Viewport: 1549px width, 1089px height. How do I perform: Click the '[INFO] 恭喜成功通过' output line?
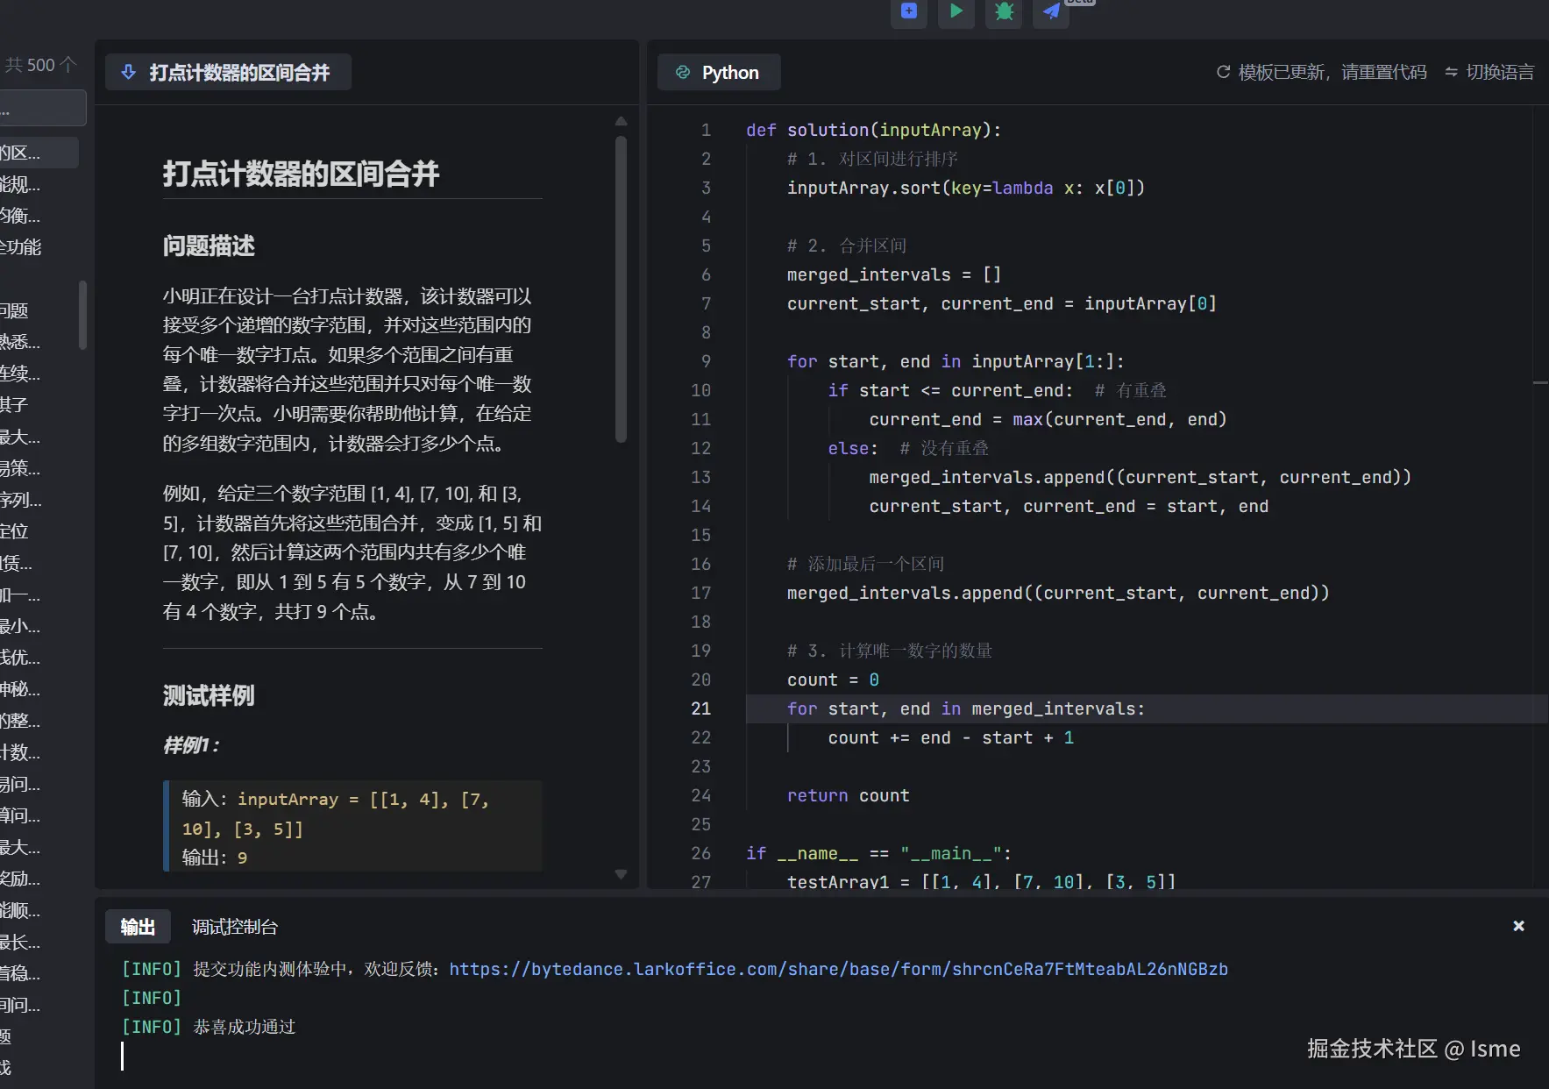(x=209, y=1027)
